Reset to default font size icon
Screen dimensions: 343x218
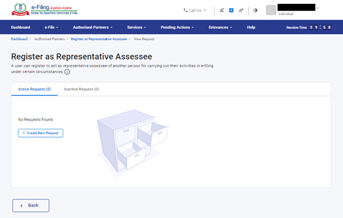(x=231, y=10)
